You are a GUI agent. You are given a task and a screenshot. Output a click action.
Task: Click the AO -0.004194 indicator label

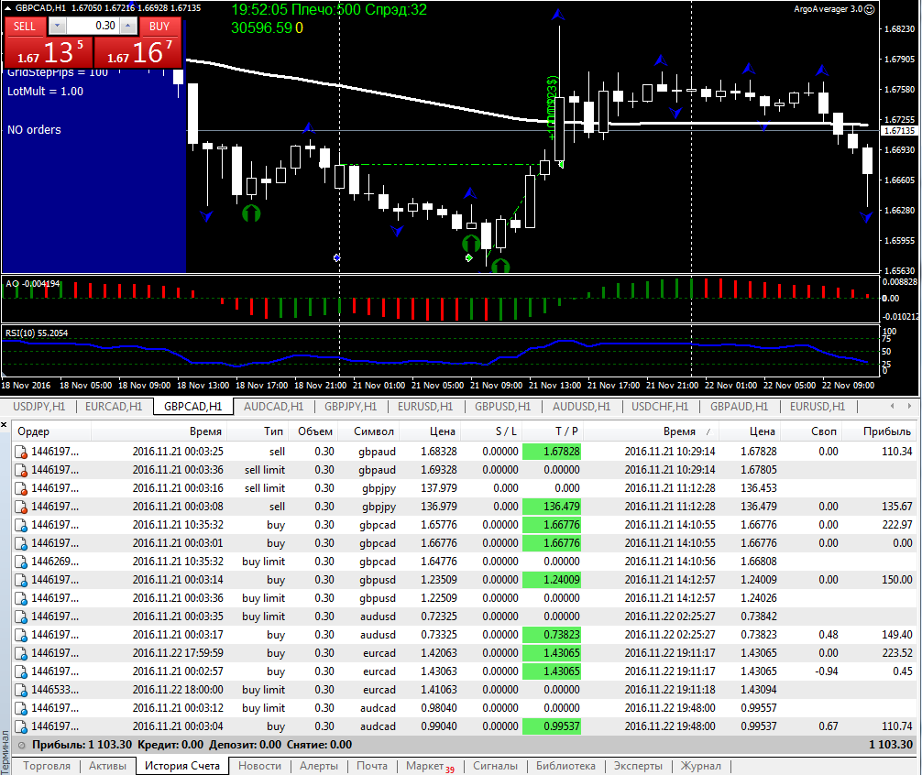coord(33,284)
